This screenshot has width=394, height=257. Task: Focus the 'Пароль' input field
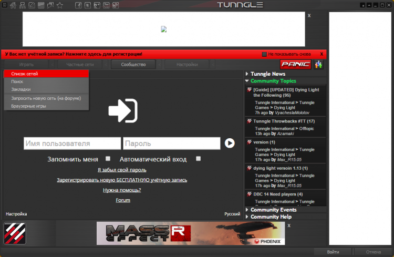tap(172, 143)
